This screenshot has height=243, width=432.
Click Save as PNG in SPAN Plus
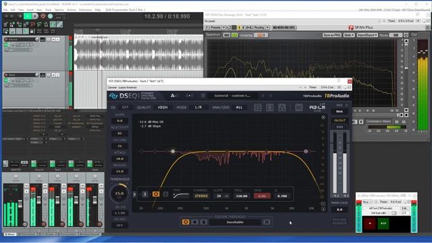coord(331,35)
